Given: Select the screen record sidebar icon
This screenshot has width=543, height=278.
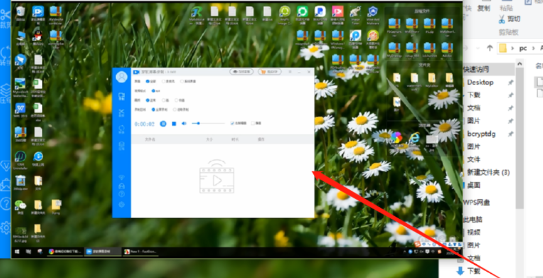Looking at the screenshot, I should point(121,96).
